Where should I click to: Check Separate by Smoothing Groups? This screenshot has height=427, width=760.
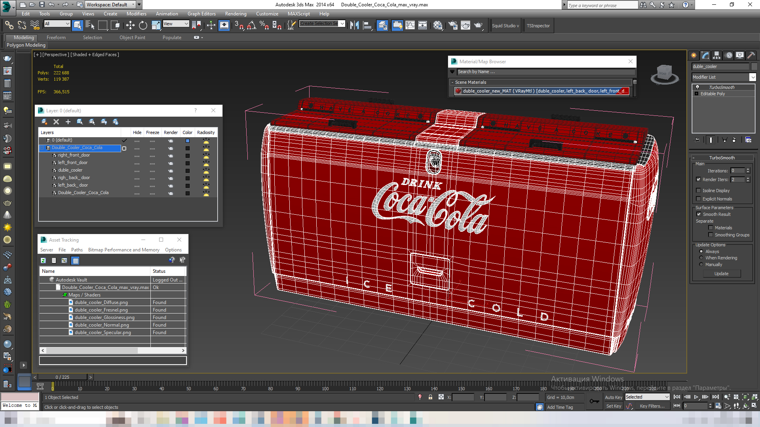click(x=711, y=235)
